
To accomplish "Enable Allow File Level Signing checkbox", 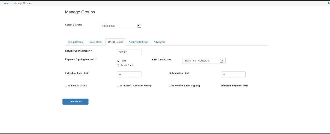I will [x=170, y=85].
